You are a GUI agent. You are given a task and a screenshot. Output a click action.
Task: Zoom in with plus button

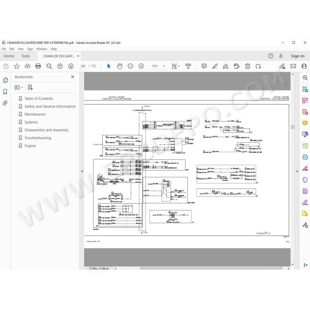click(x=141, y=66)
